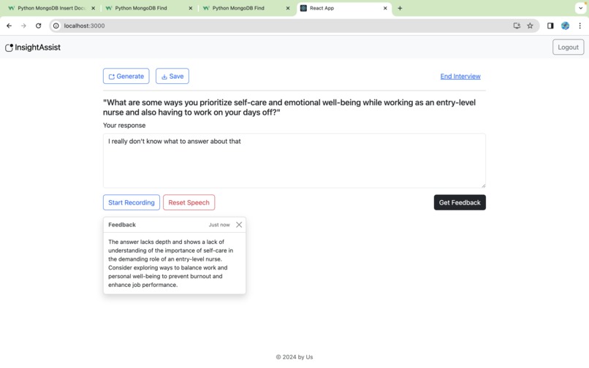Close the React App tab
This screenshot has width=589, height=368.
pos(385,8)
